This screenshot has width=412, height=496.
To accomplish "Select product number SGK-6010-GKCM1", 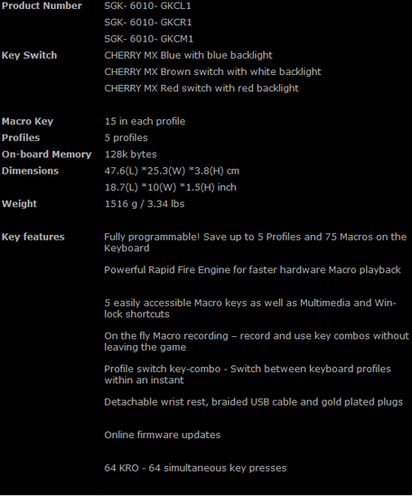I will pos(149,39).
